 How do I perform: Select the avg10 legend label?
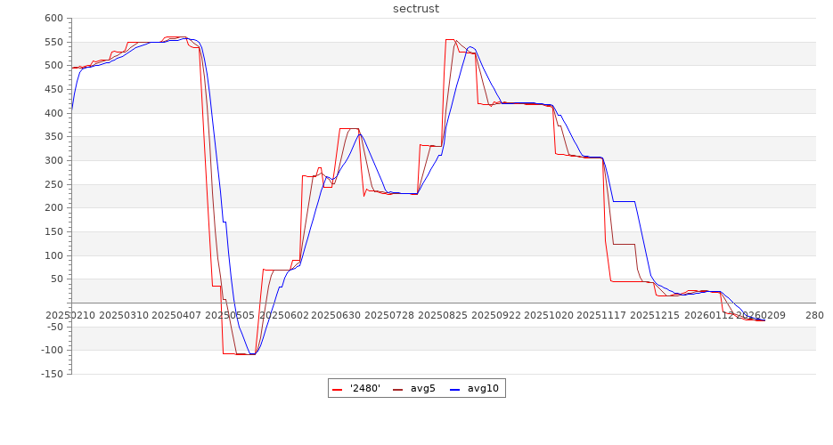(483, 388)
